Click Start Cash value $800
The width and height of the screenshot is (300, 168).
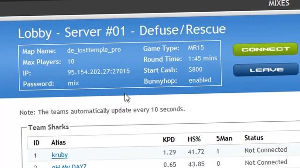tap(195, 70)
